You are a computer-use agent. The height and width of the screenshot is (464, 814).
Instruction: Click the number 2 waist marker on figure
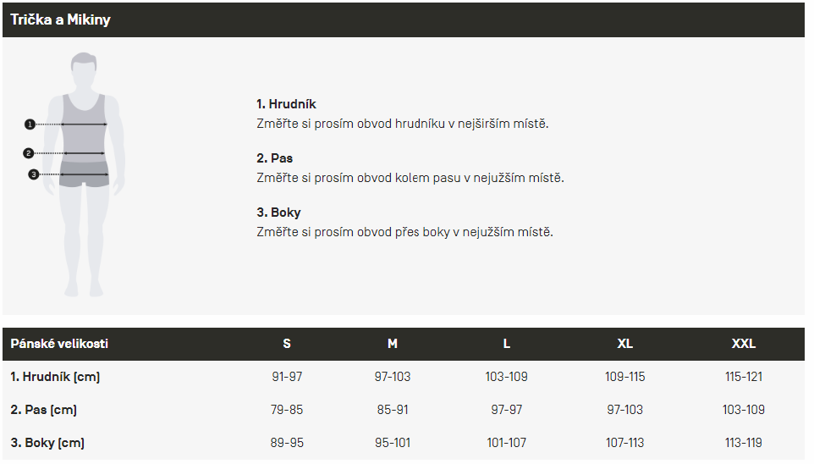29,153
